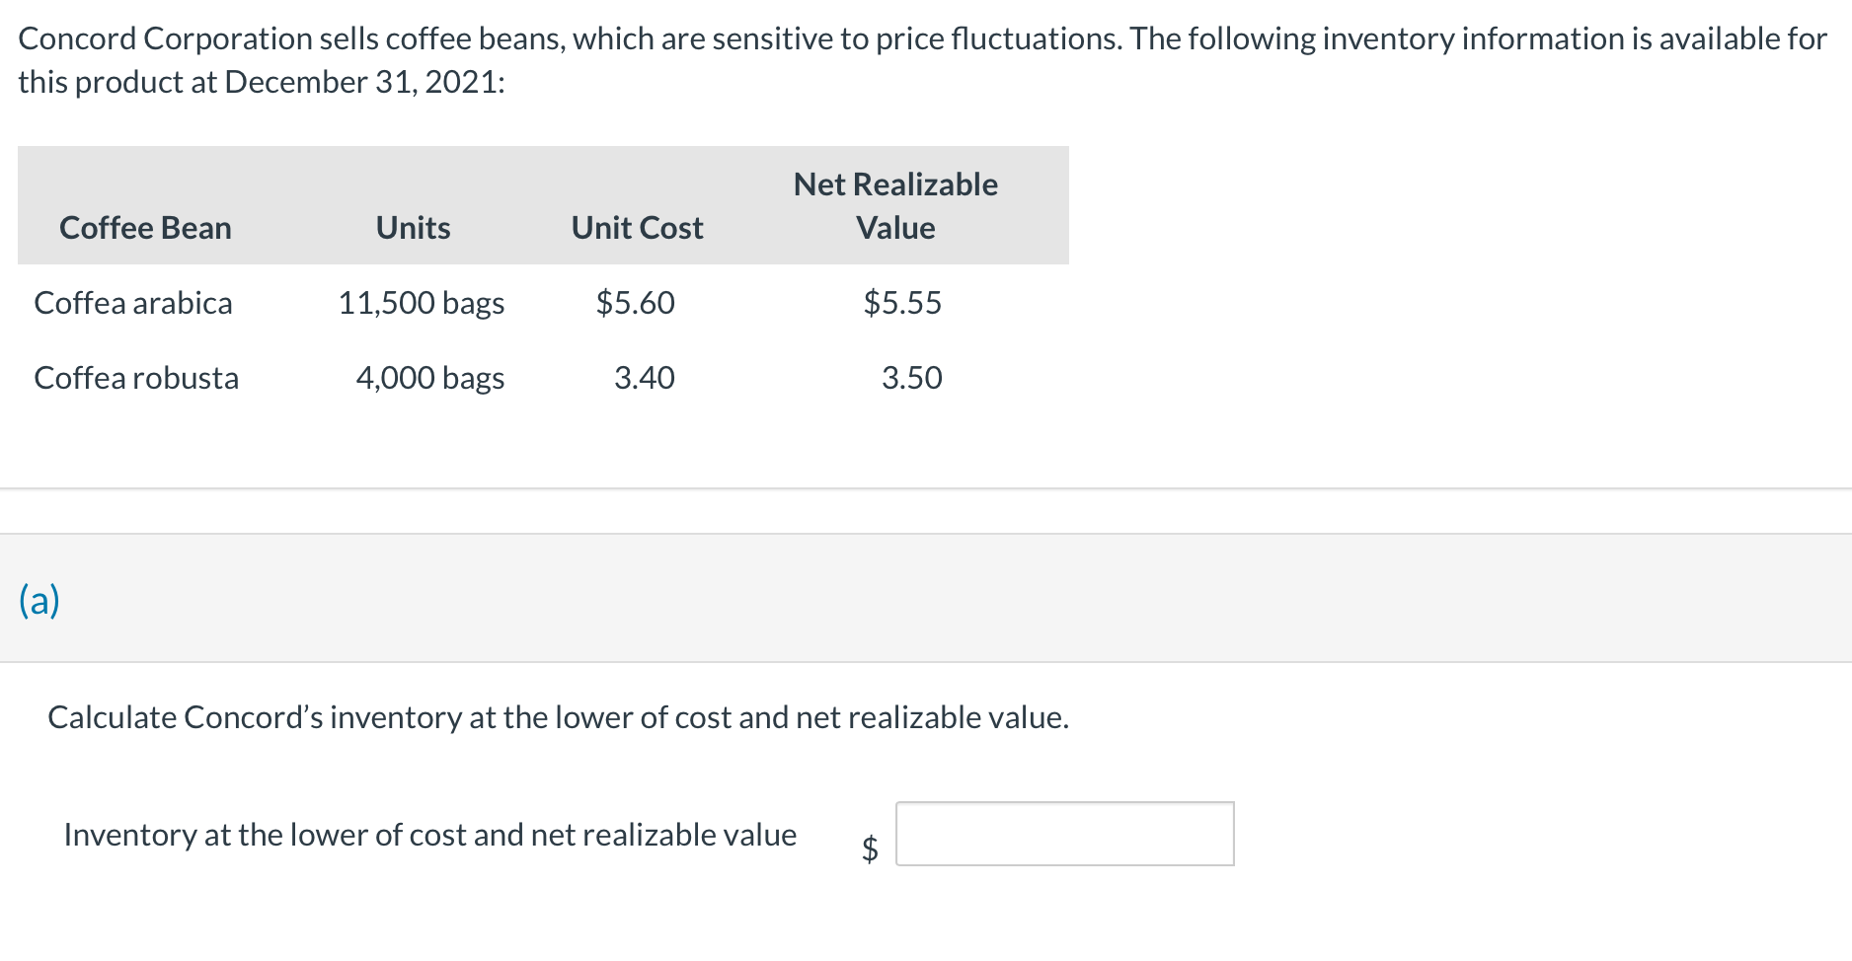Click the inventory value answer input box

[x=1064, y=834]
